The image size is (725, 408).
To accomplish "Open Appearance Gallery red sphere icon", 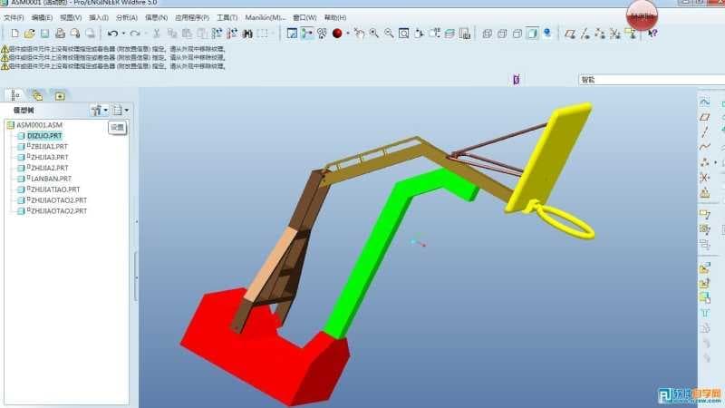I will 337,34.
